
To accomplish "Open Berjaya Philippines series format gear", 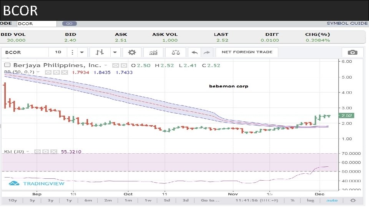I will [x=124, y=65].
